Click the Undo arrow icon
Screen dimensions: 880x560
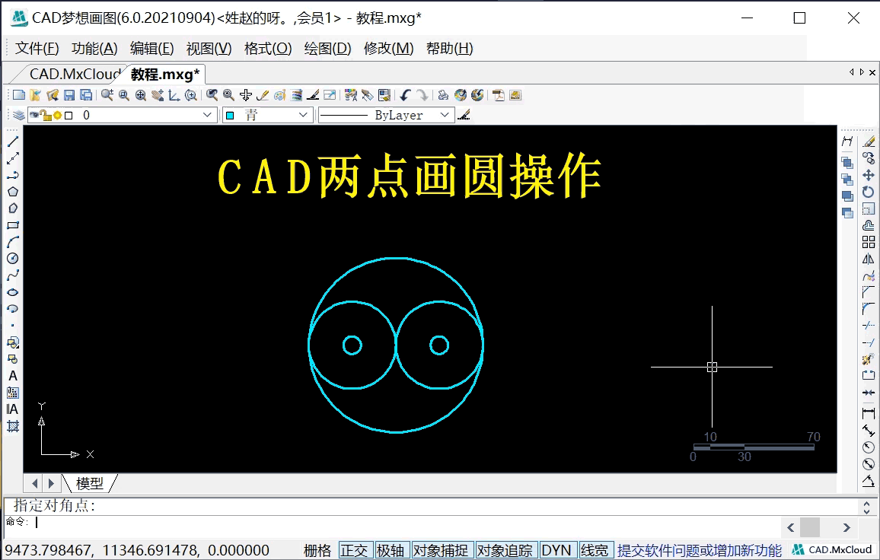(405, 95)
